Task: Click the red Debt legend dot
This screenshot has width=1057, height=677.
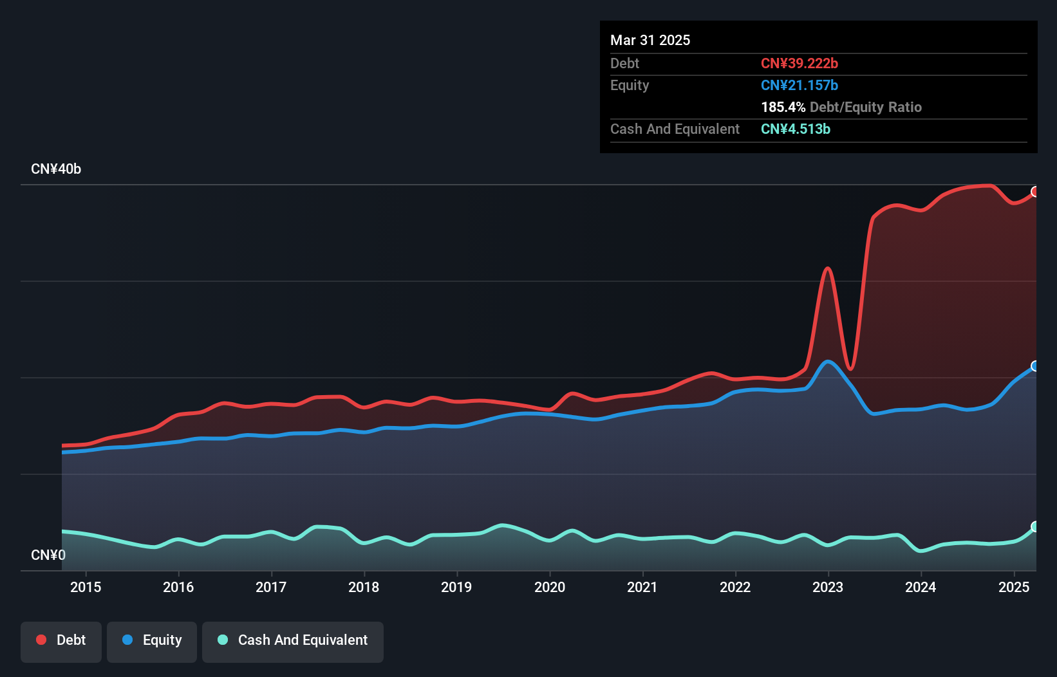Action: tap(41, 640)
